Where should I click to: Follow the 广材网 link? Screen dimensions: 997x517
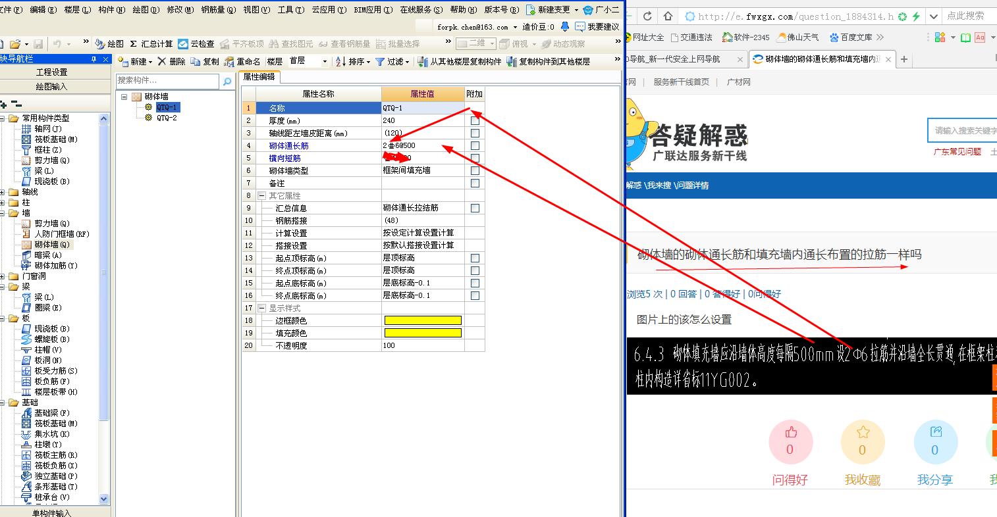coord(738,82)
